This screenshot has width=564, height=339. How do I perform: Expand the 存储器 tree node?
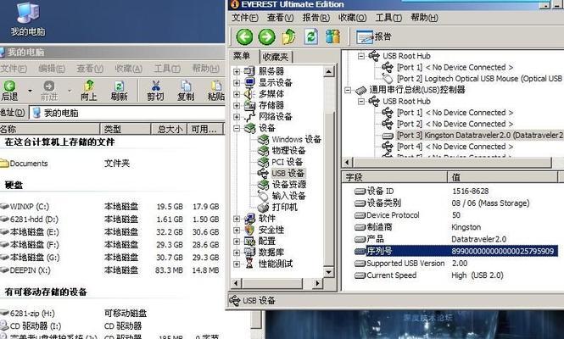[237, 105]
